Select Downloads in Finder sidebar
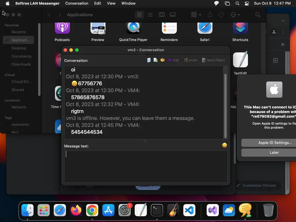 [x=21, y=64]
